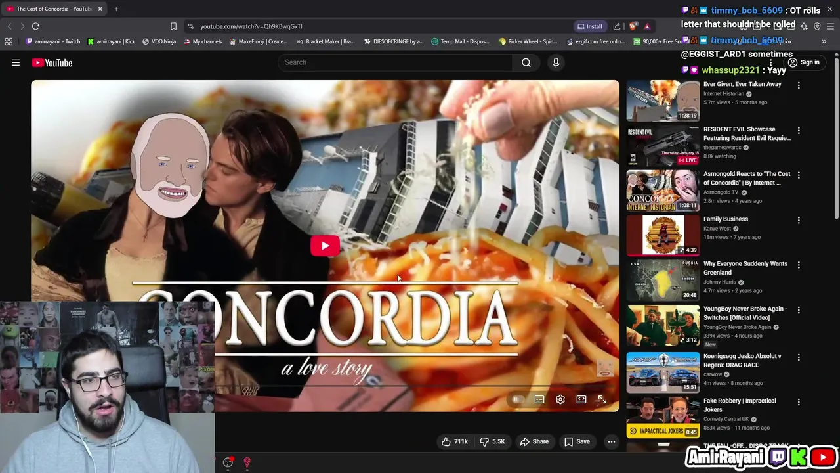Screen dimensions: 840x473
Task: Open YoungBoy Switches video title
Action: click(x=745, y=313)
